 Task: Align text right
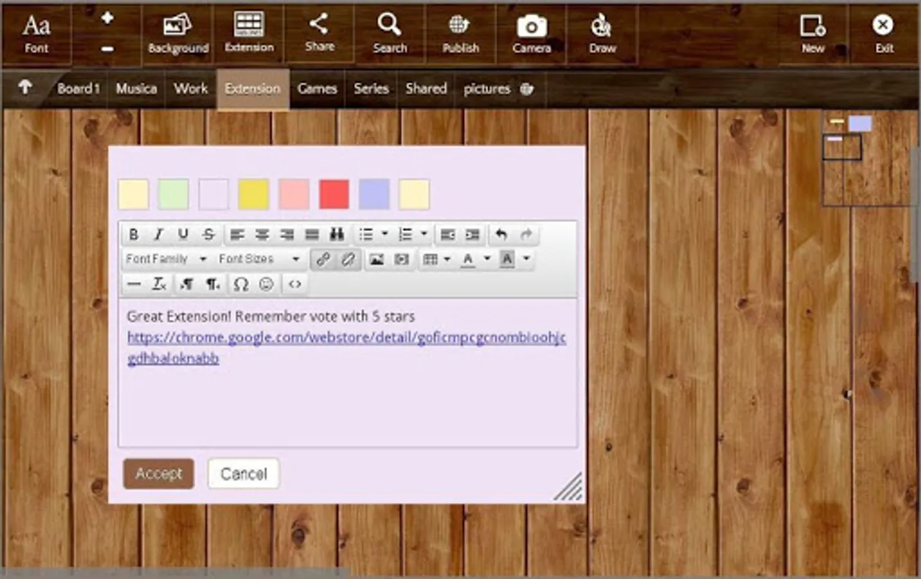click(287, 234)
